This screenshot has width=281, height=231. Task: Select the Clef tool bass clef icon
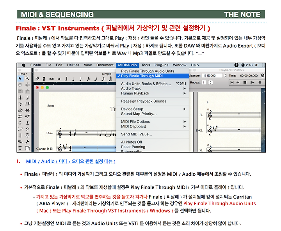coord(27,129)
